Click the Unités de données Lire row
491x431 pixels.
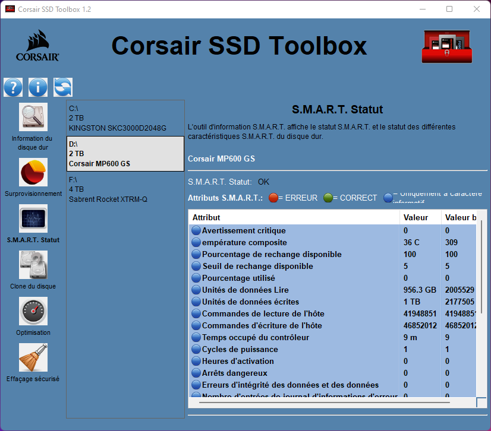332,290
